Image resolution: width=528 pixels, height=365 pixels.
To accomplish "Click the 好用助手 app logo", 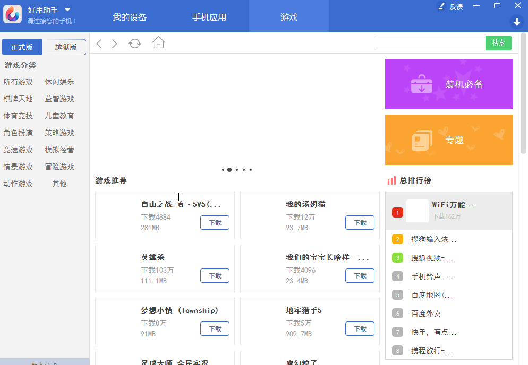I will (x=12, y=14).
